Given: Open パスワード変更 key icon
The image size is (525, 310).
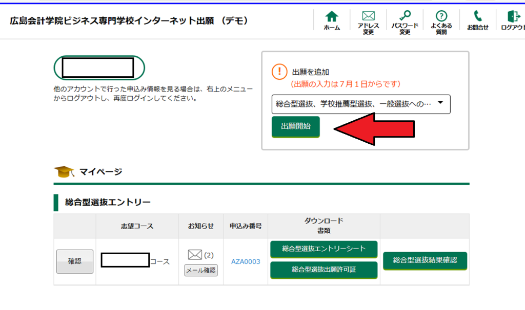Looking at the screenshot, I should point(405,16).
